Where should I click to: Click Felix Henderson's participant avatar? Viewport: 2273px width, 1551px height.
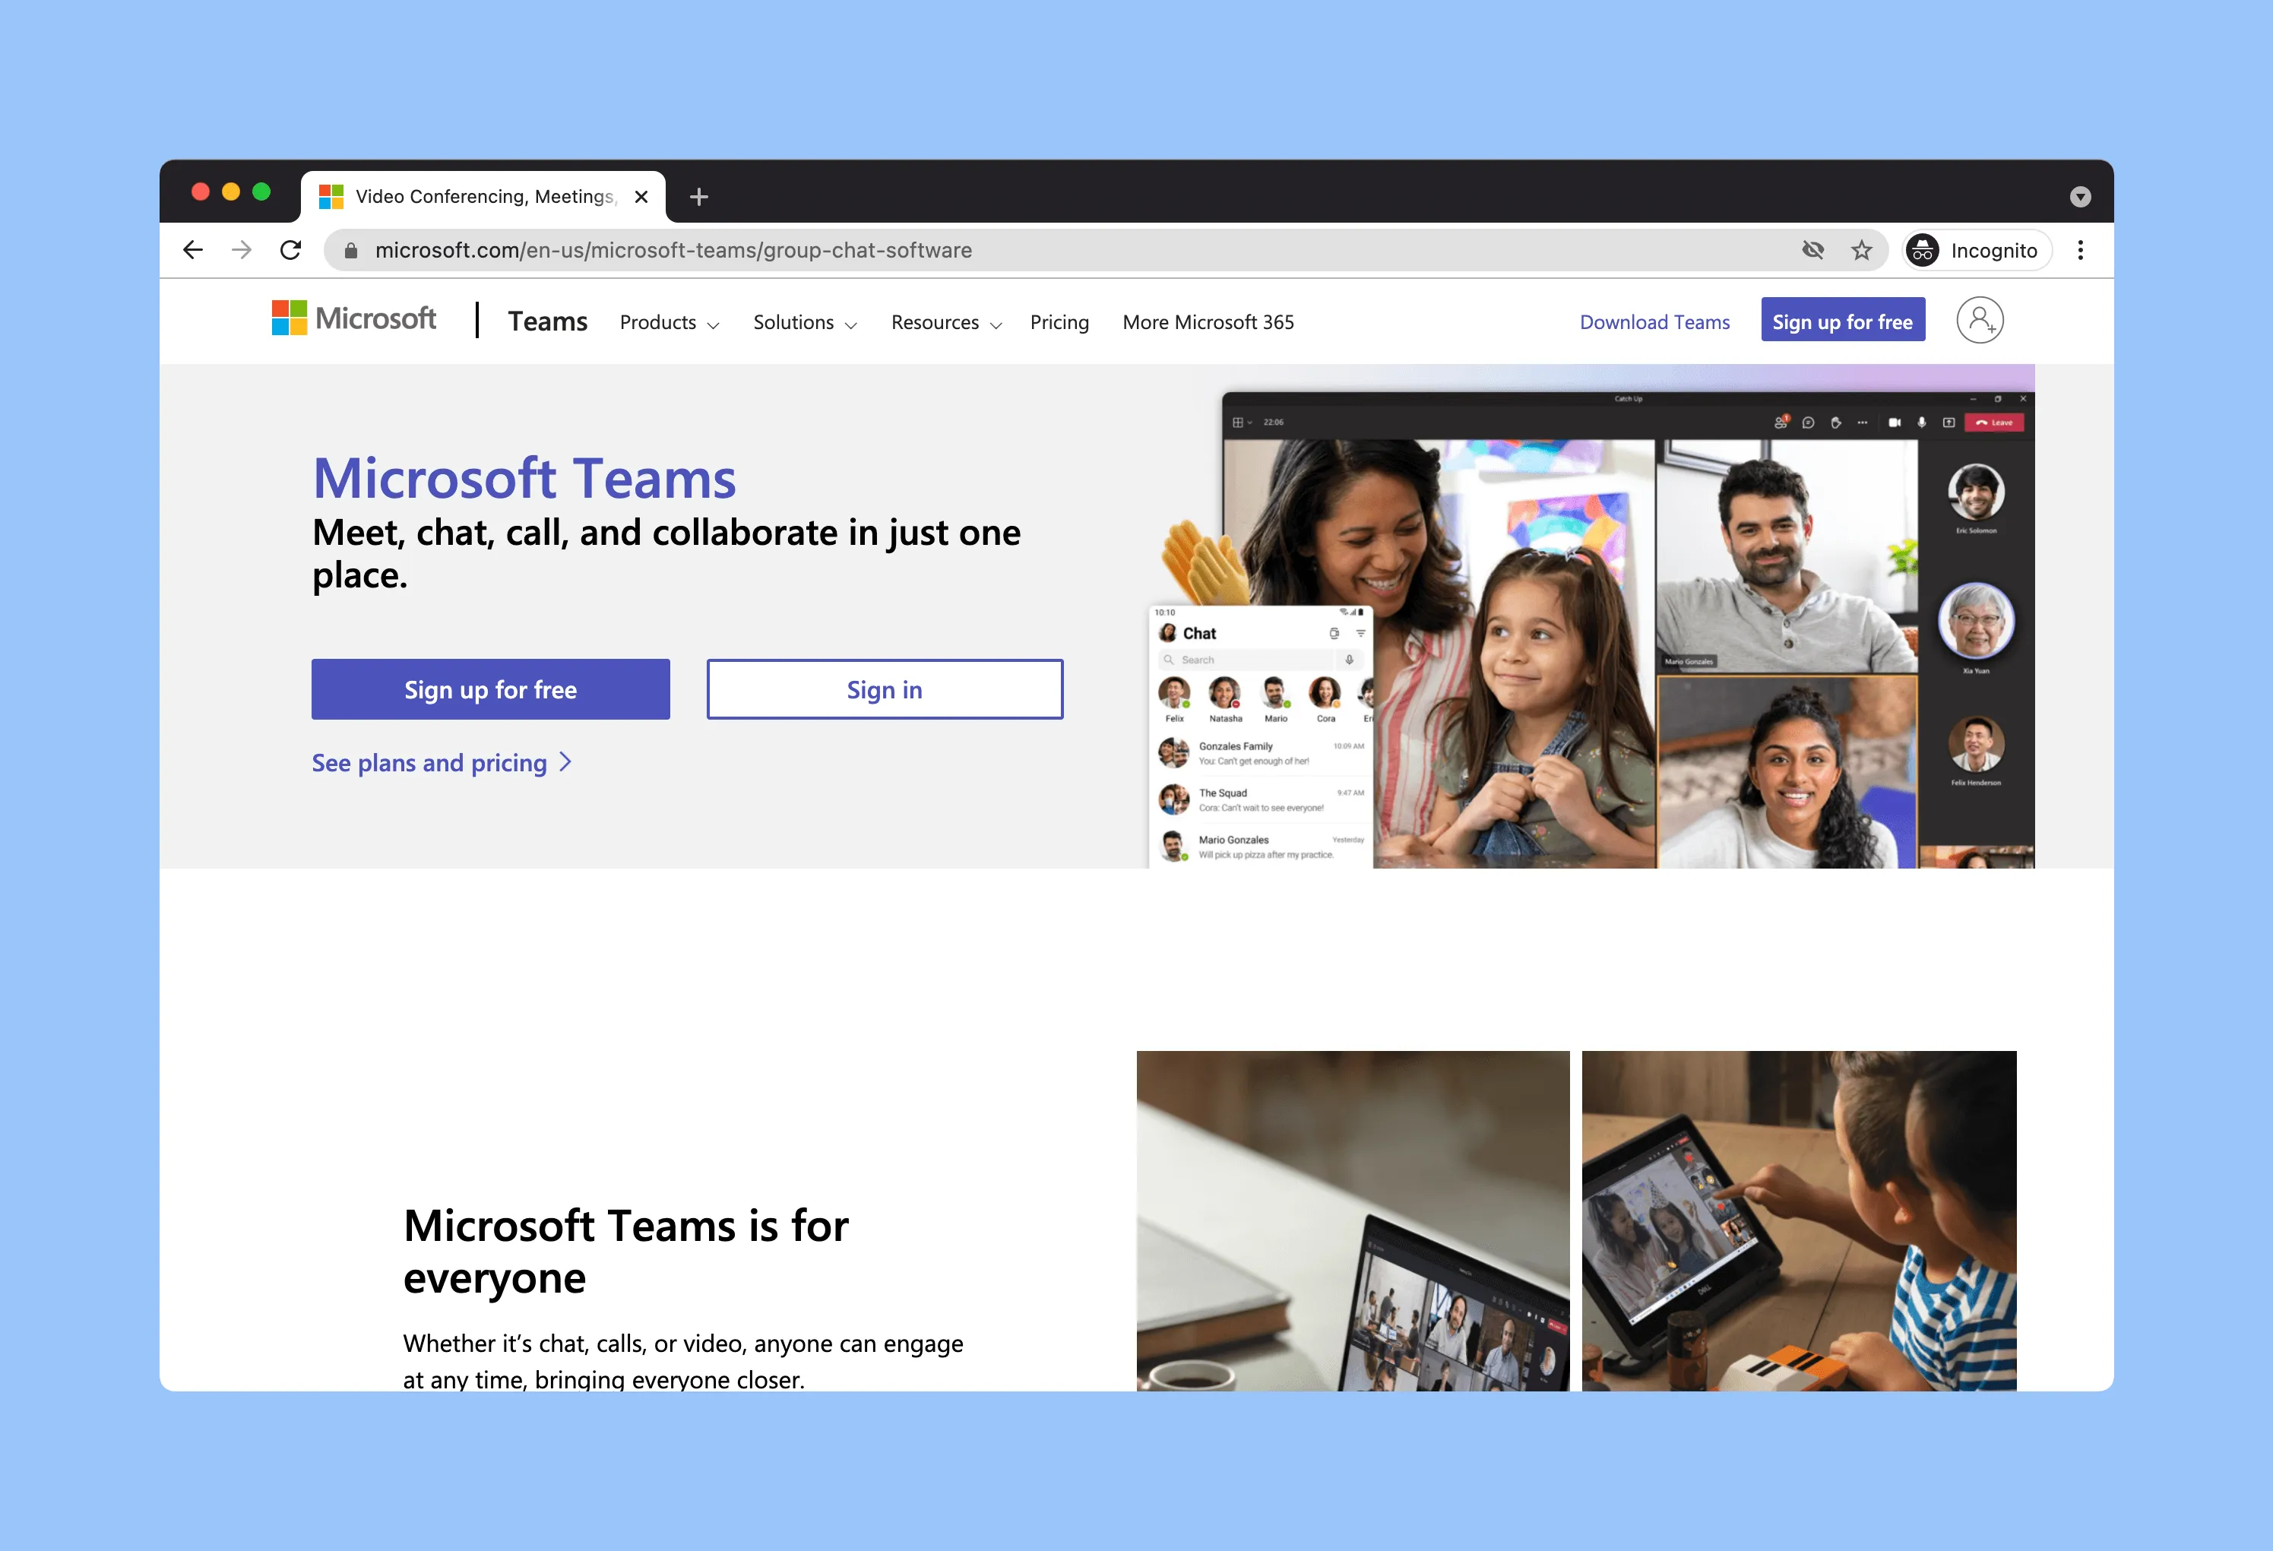click(1976, 744)
